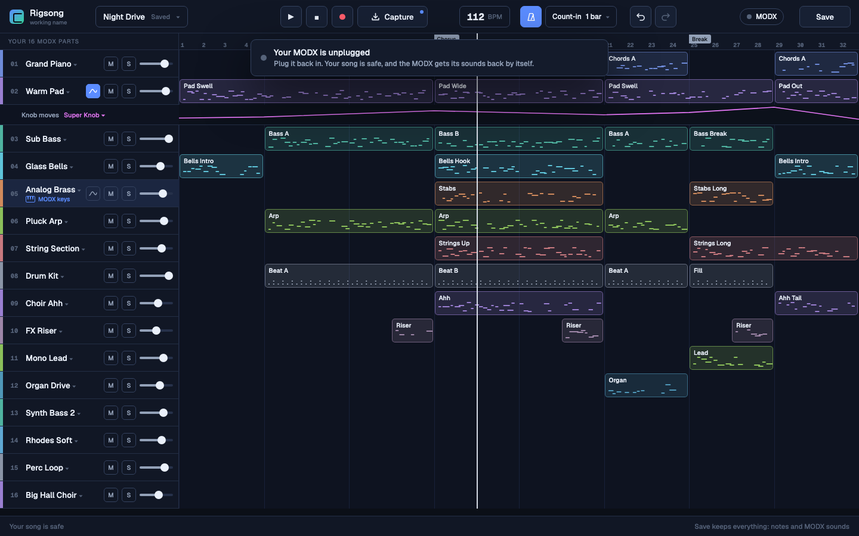Select the Lead clip on Mono Lead
The height and width of the screenshot is (536, 859).
pyautogui.click(x=731, y=358)
